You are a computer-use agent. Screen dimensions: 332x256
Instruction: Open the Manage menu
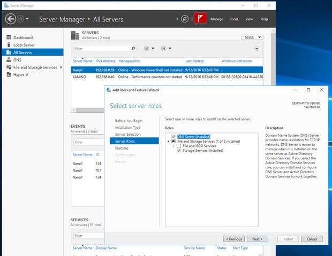pyautogui.click(x=216, y=19)
